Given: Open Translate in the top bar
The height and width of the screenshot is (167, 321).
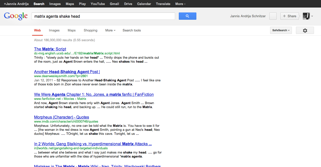Looking at the screenshot, I should click(163, 4).
